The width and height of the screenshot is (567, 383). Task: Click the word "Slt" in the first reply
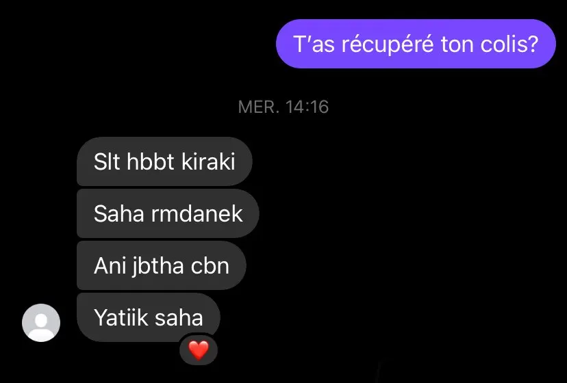tap(107, 161)
